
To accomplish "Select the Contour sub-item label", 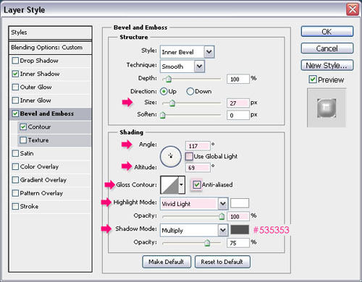I will tap(39, 127).
